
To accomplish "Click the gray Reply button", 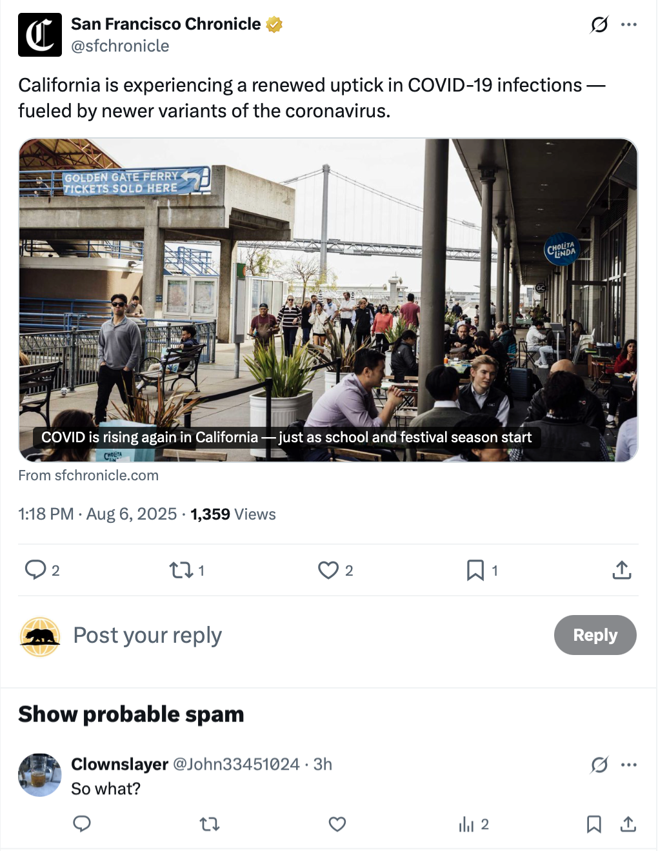I will click(595, 635).
